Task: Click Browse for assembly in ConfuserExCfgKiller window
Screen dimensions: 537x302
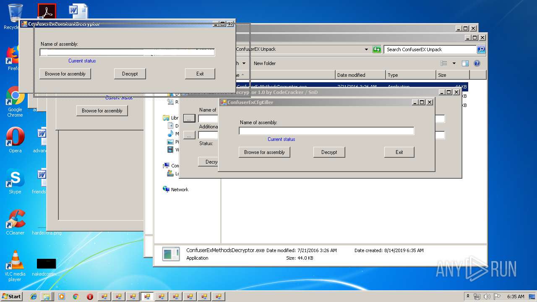Action: point(264,152)
